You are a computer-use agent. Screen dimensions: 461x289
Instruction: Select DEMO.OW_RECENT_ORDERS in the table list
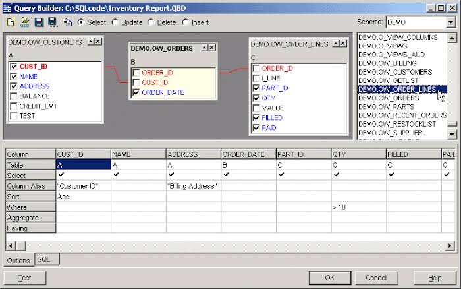402,115
